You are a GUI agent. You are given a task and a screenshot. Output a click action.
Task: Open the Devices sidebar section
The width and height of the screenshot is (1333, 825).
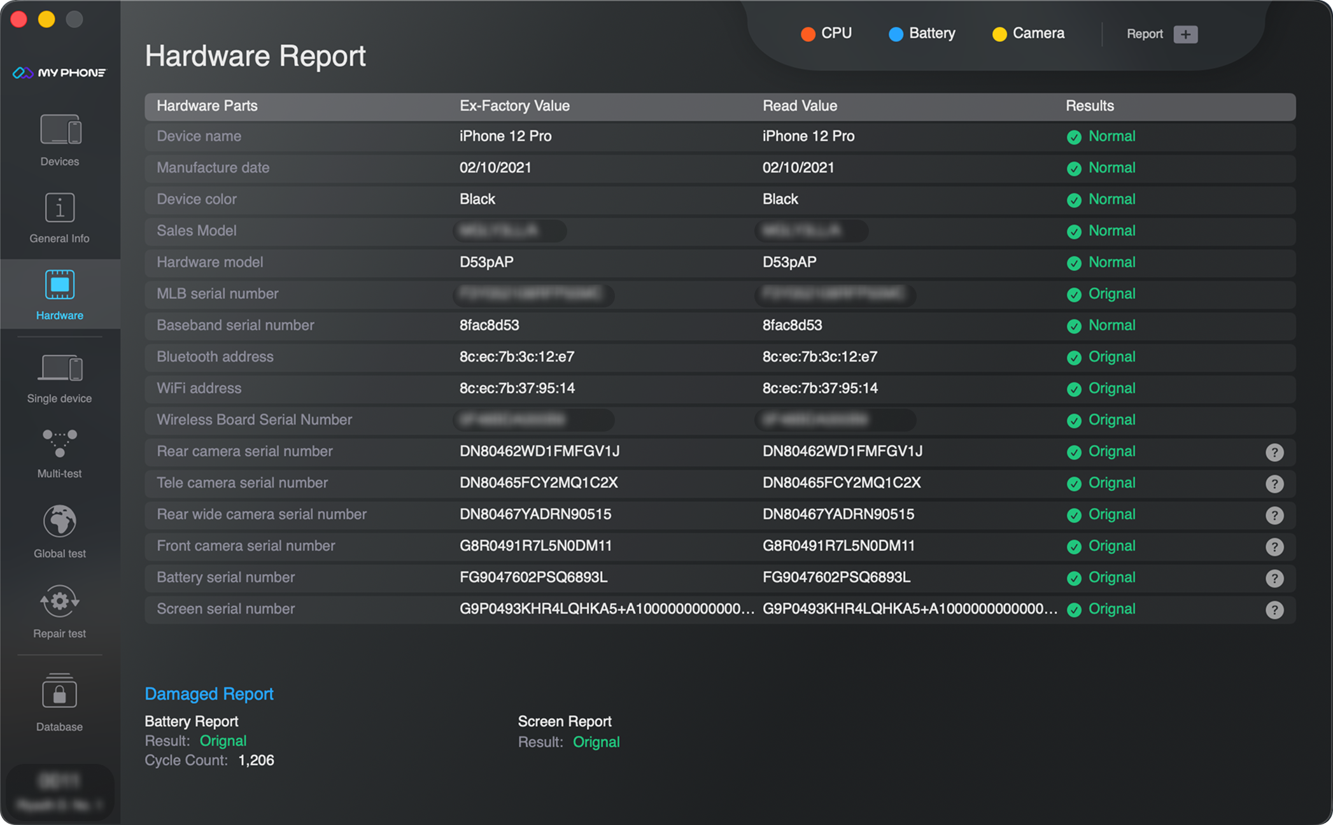(x=60, y=140)
